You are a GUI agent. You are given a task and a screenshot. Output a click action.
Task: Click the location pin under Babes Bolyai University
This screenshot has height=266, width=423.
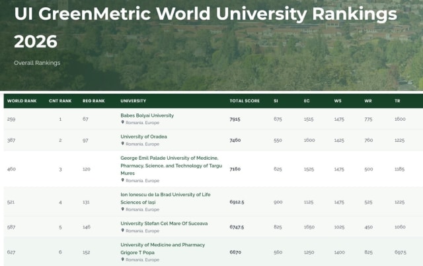(x=122, y=122)
